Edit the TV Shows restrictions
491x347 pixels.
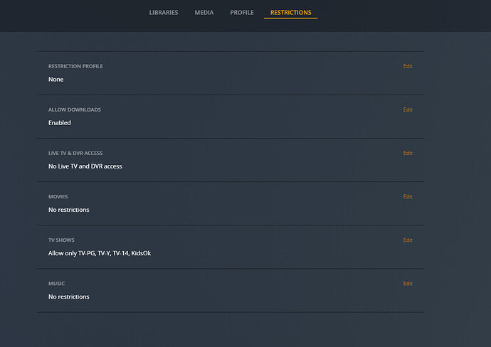tap(408, 240)
